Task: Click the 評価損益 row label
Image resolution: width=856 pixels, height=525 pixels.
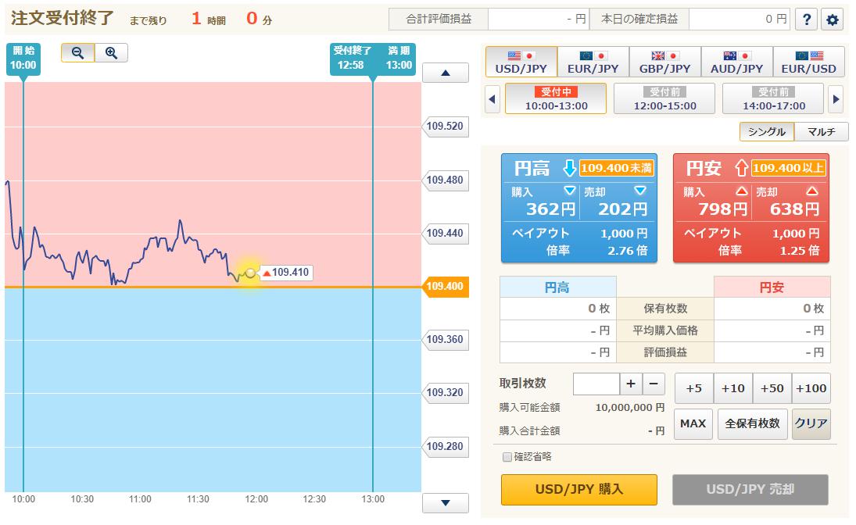Action: (x=665, y=352)
